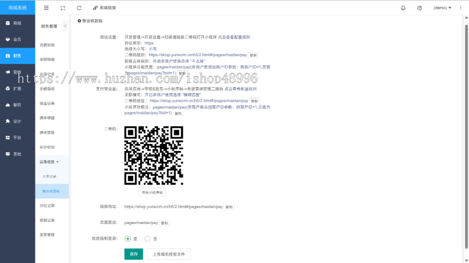Go to 余额明细 in the finance menu
This screenshot has width=469, height=263.
pos(47,60)
